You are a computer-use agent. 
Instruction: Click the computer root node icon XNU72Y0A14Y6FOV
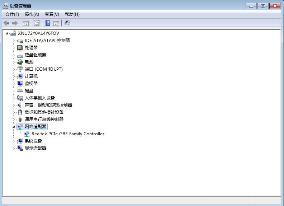13,33
